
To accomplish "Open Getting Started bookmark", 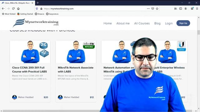I will coord(25,14).
